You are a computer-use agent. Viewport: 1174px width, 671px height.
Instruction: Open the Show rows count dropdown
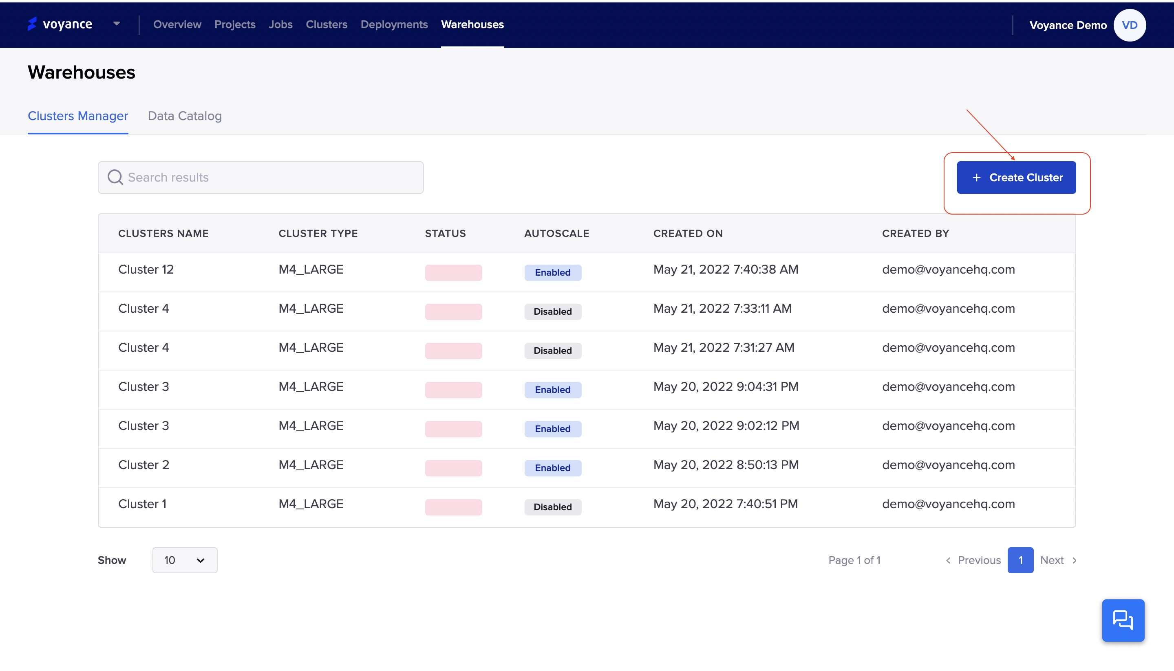(x=185, y=560)
